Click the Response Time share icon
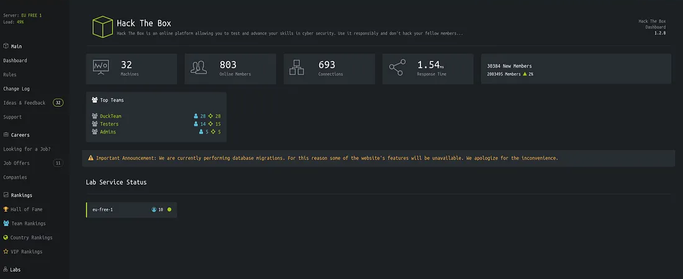Image resolution: width=683 pixels, height=279 pixels. [x=397, y=68]
